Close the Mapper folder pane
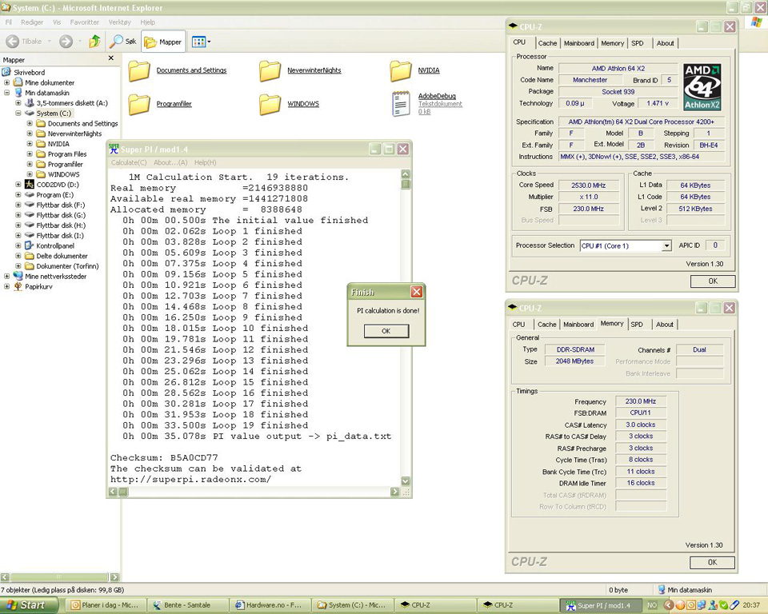768x614 pixels. tap(111, 58)
